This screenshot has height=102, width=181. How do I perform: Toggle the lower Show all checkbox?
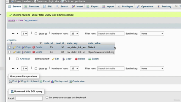click(36, 69)
